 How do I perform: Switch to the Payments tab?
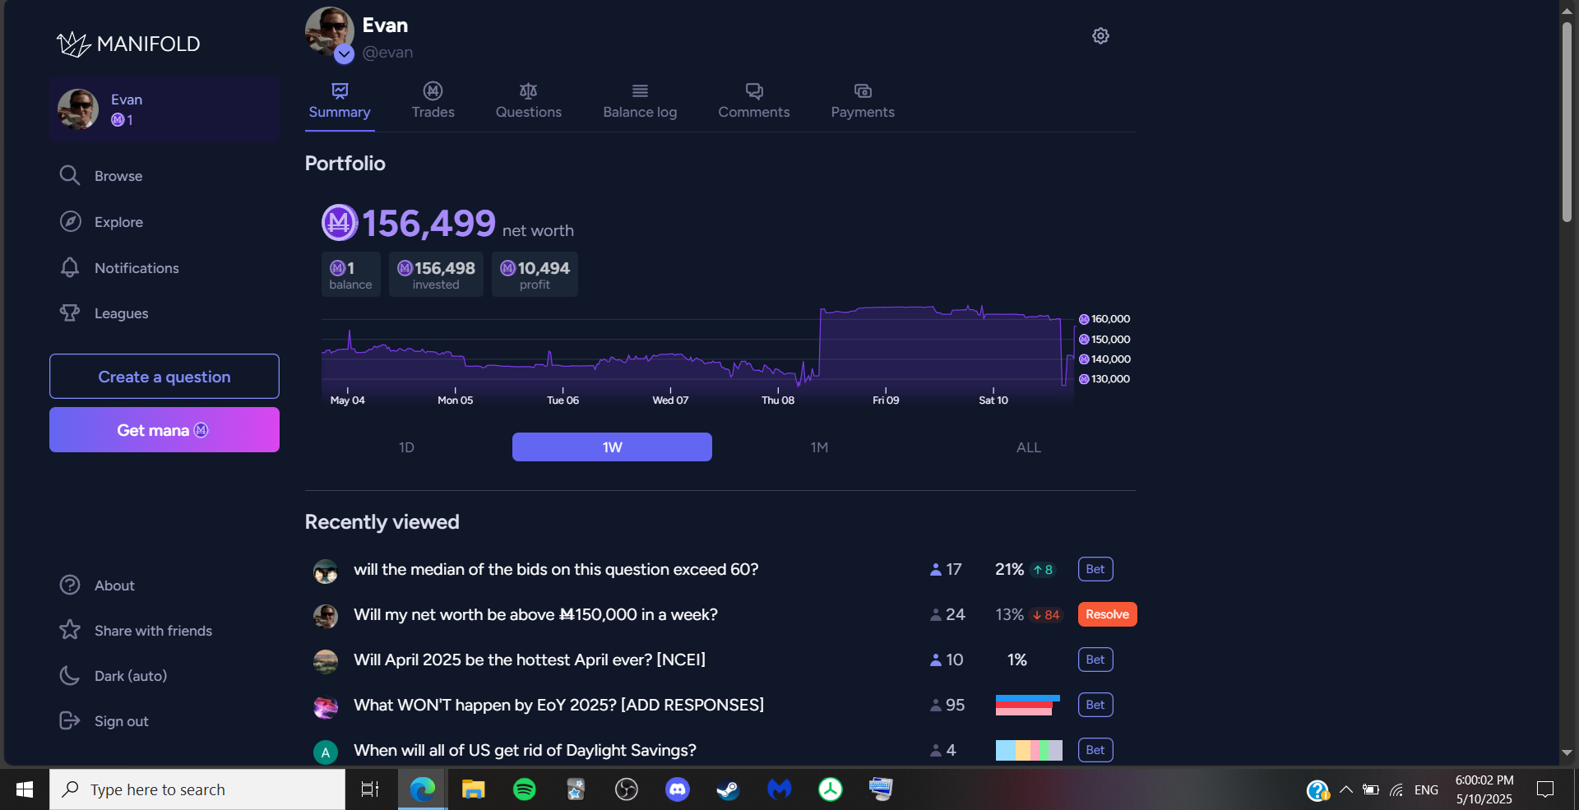coord(863,101)
